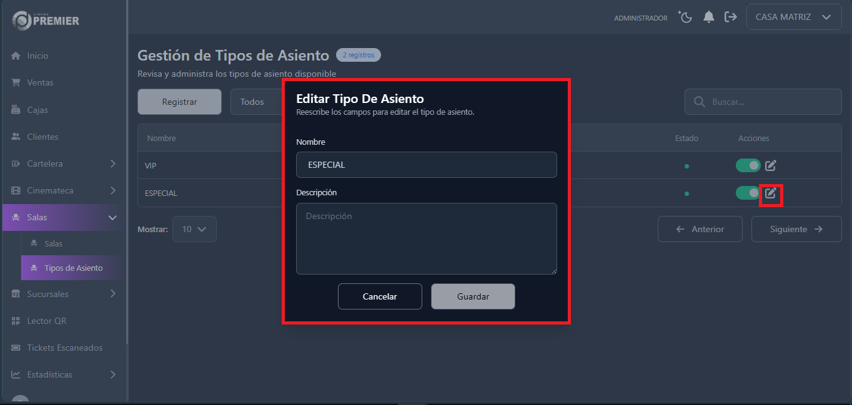852x405 pixels.
Task: Disable the status switch on the ESPECIAL row
Action: (x=748, y=193)
